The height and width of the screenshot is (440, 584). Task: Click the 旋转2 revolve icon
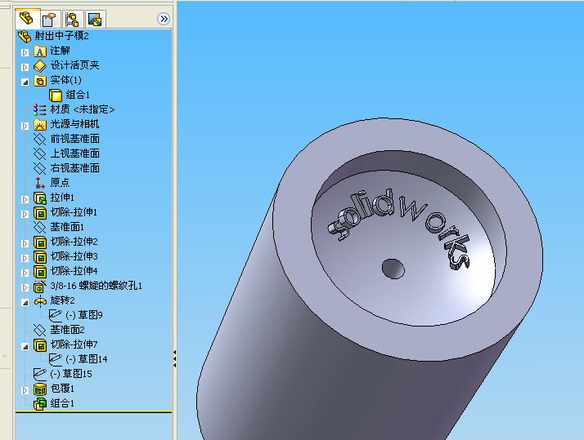40,300
